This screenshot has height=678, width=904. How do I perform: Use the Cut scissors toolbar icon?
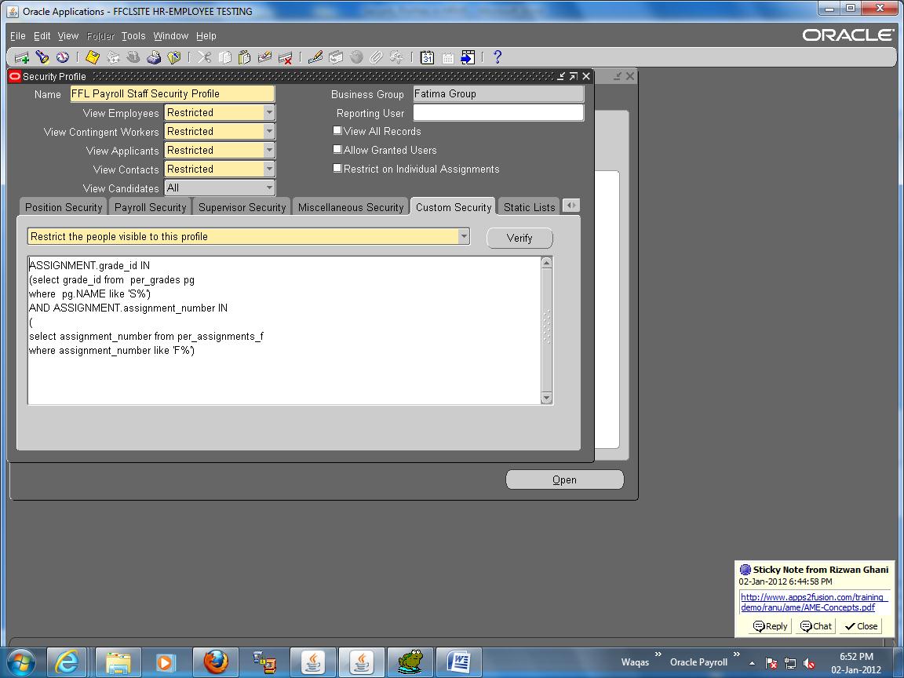point(202,57)
